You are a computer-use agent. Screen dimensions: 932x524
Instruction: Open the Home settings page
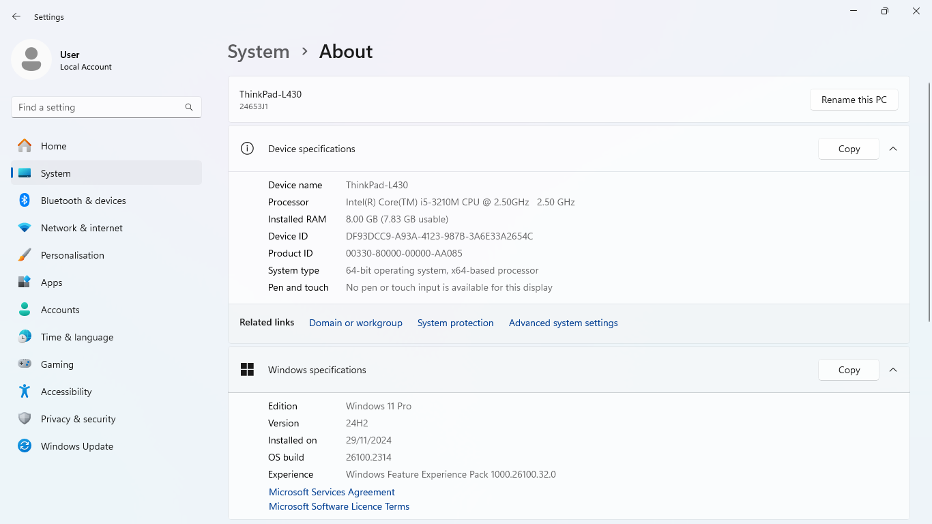(x=106, y=146)
